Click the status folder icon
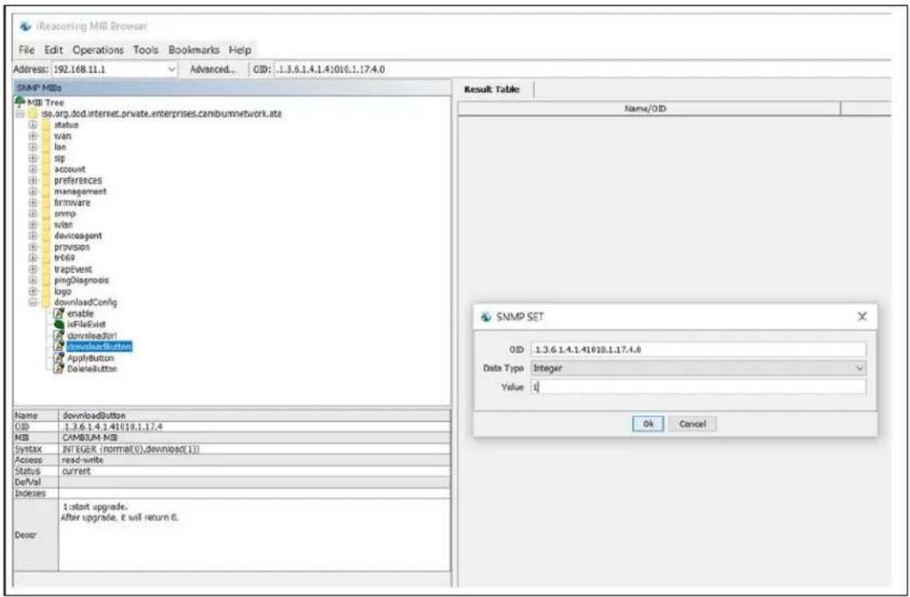Screen dimensions: 910x597 click(x=46, y=125)
